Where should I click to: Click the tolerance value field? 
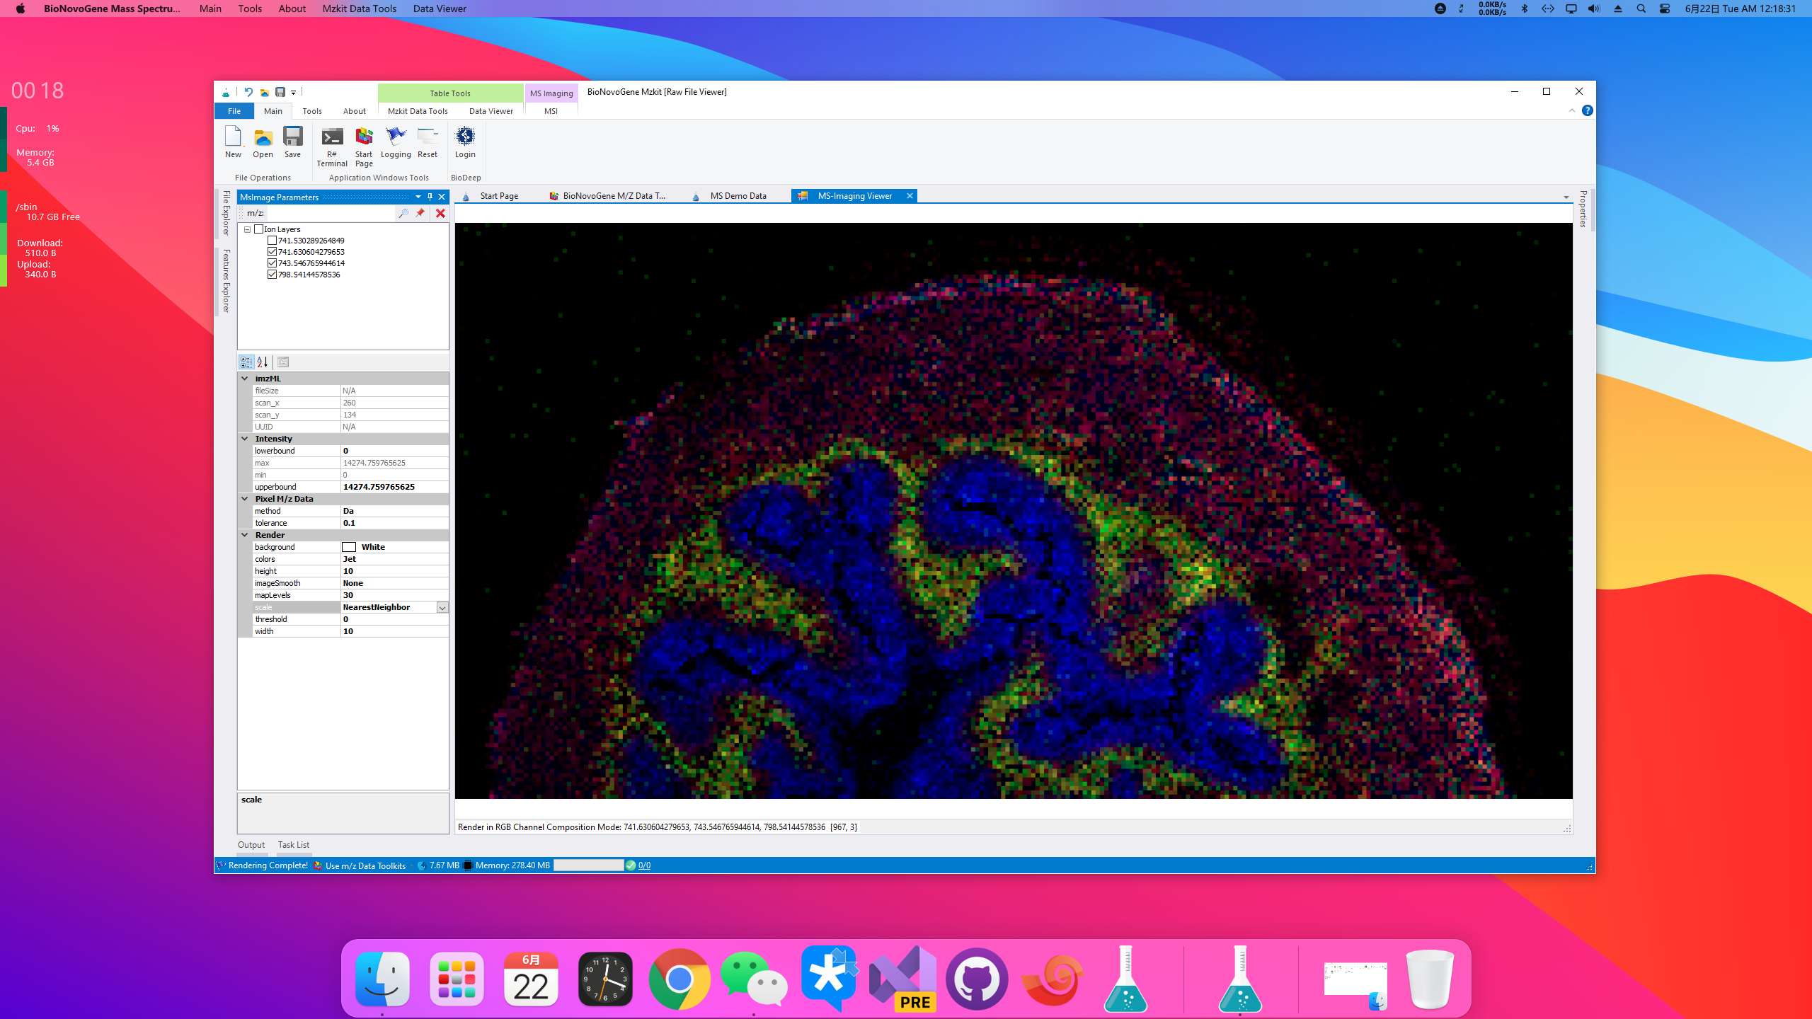(394, 523)
